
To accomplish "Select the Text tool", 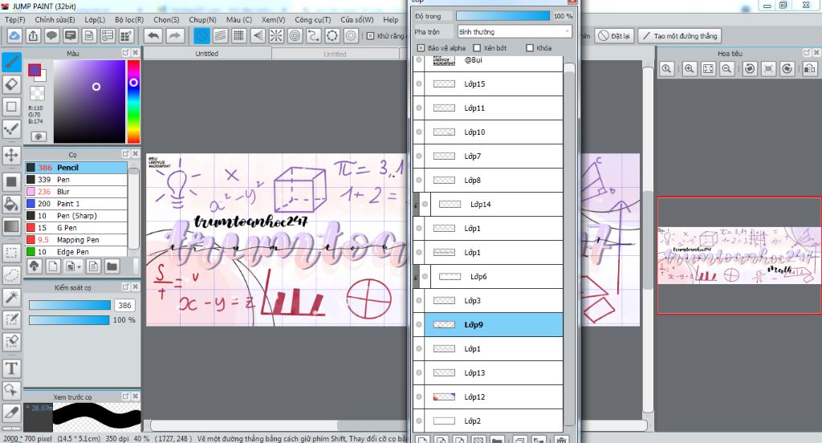I will pos(11,368).
